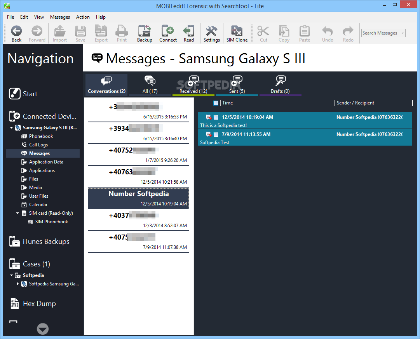Screen dimensions: 420x339
Task: Switch to the Drafts (0) tab
Action: [281, 85]
